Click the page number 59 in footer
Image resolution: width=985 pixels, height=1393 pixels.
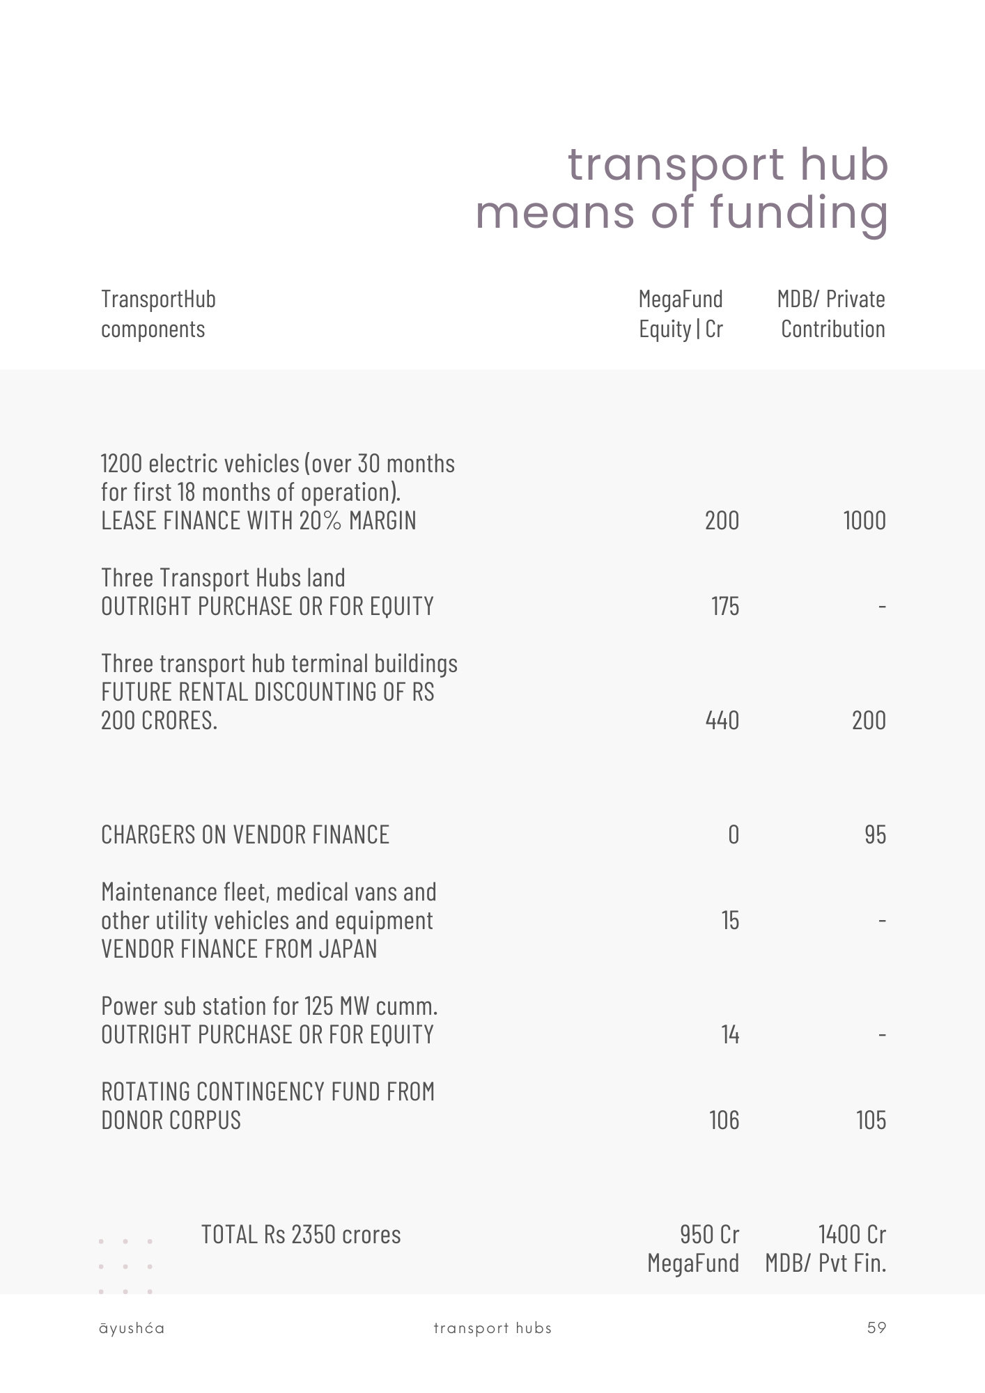tap(876, 1328)
